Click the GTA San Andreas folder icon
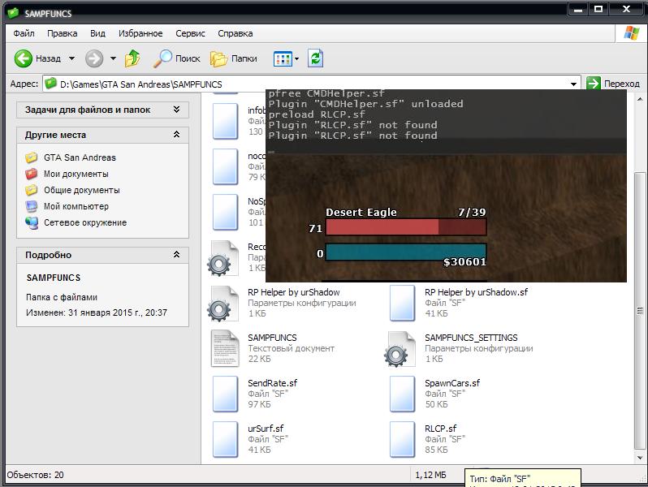The image size is (648, 487). point(32,157)
